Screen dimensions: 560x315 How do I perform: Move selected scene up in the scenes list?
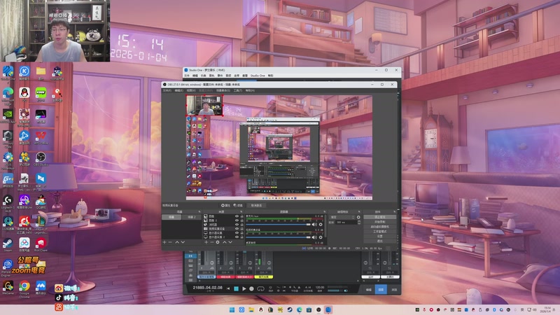(177, 242)
